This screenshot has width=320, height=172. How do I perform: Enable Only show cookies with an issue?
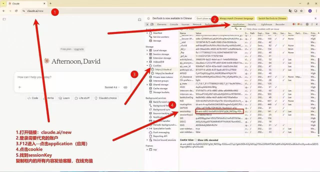[x=245, y=29]
